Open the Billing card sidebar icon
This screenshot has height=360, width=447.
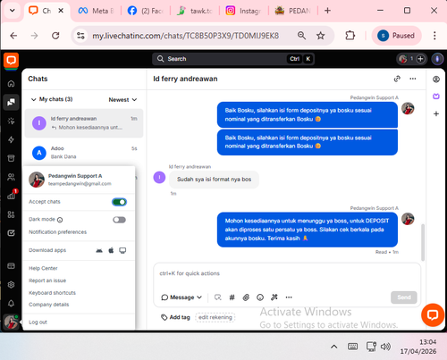[x=11, y=266]
